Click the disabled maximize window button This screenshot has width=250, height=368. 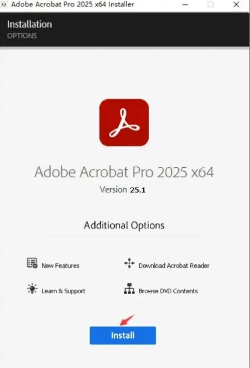211,4
